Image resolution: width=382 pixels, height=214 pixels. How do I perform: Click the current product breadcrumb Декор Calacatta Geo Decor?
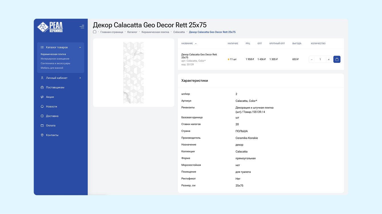[212, 32]
